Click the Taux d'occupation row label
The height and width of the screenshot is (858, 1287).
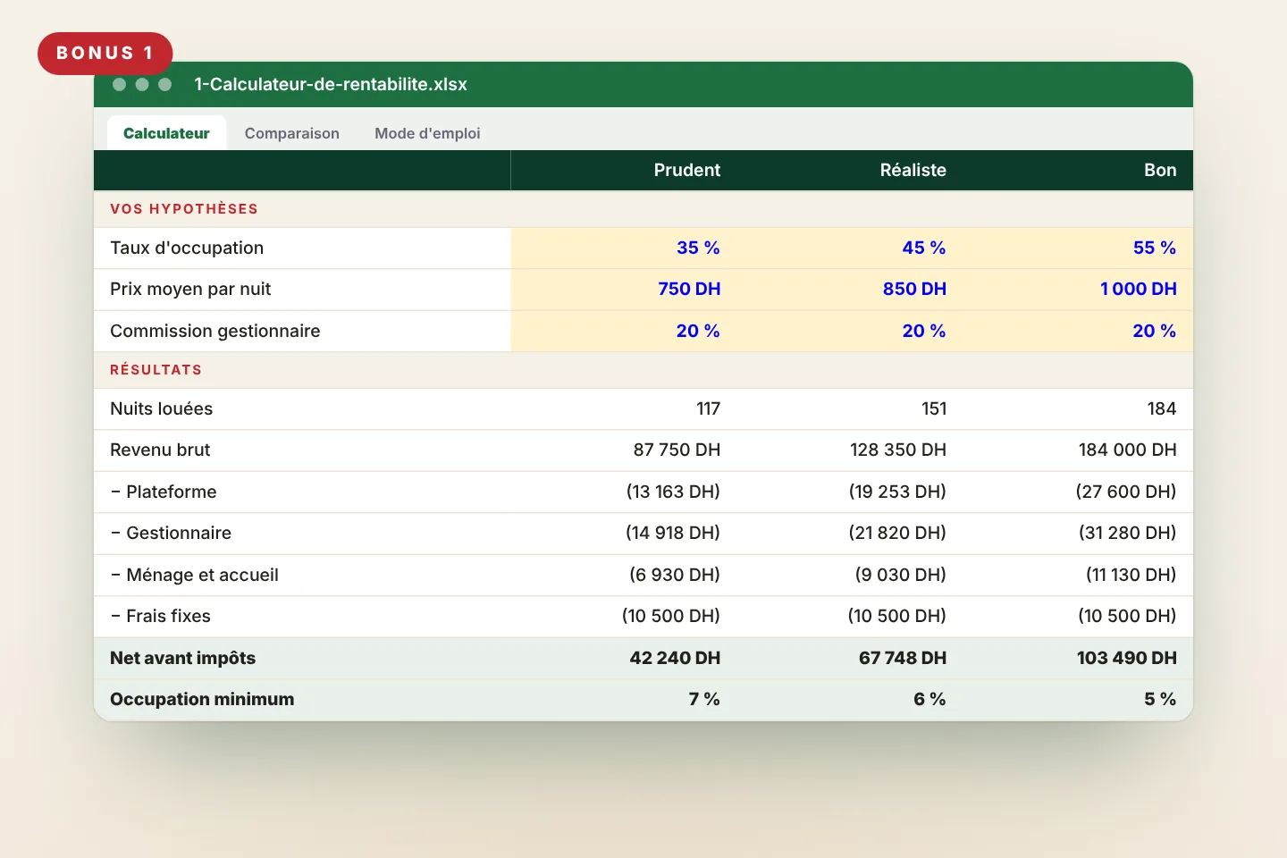click(x=187, y=248)
